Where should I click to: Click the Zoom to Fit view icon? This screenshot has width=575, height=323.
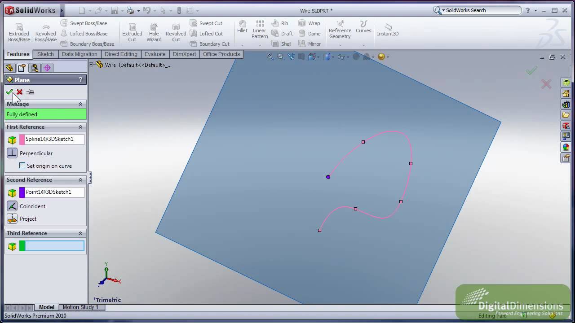[270, 57]
